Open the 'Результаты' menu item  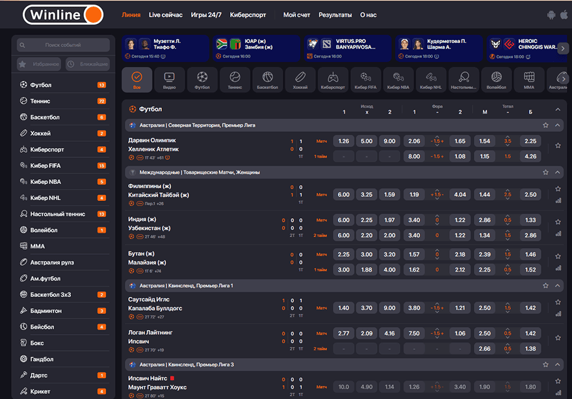[x=335, y=15]
